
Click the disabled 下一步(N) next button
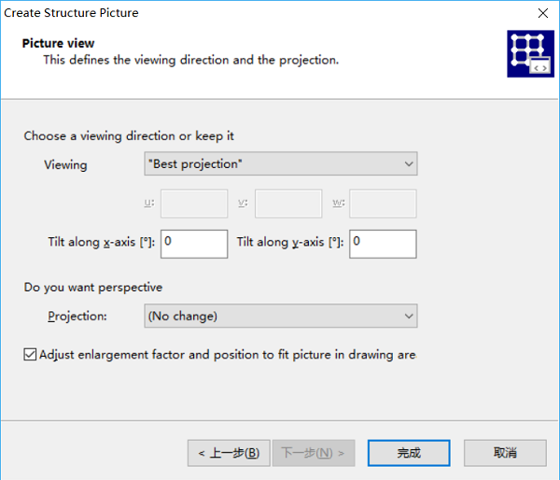click(314, 453)
